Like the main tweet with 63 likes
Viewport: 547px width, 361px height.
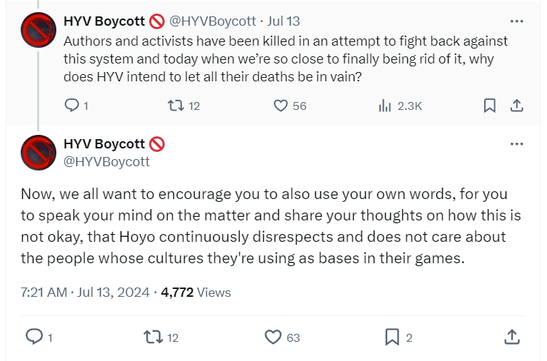pos(273,337)
